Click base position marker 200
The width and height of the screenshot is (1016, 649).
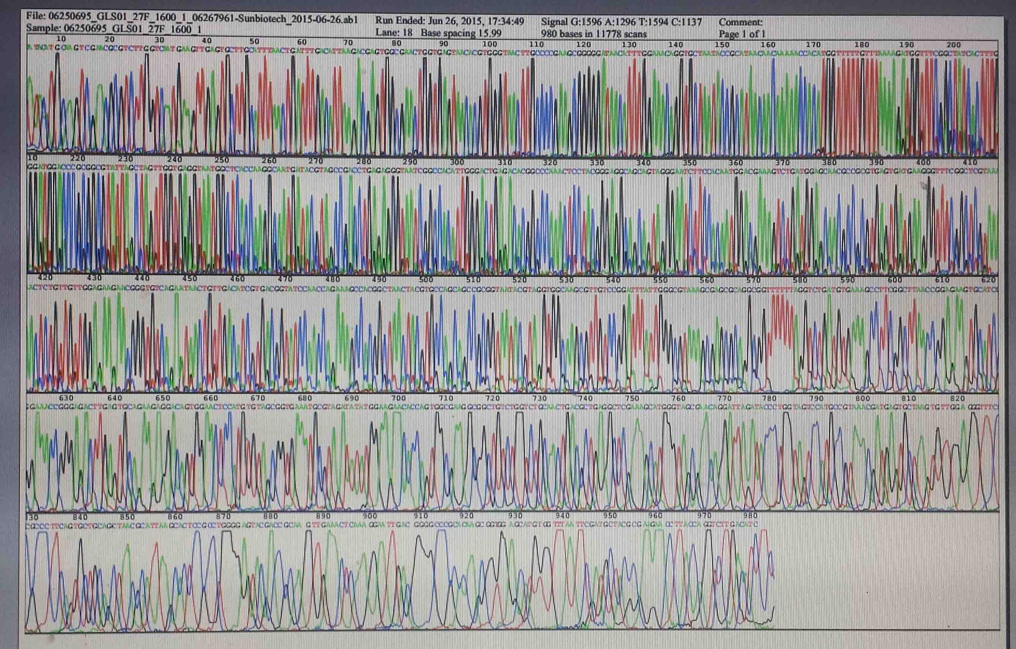pos(954,45)
